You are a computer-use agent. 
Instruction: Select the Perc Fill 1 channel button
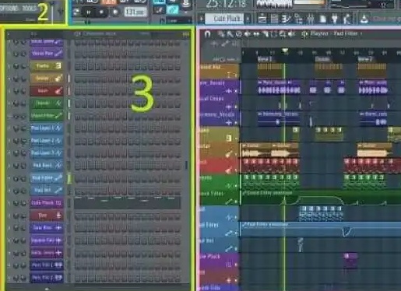coord(47,265)
